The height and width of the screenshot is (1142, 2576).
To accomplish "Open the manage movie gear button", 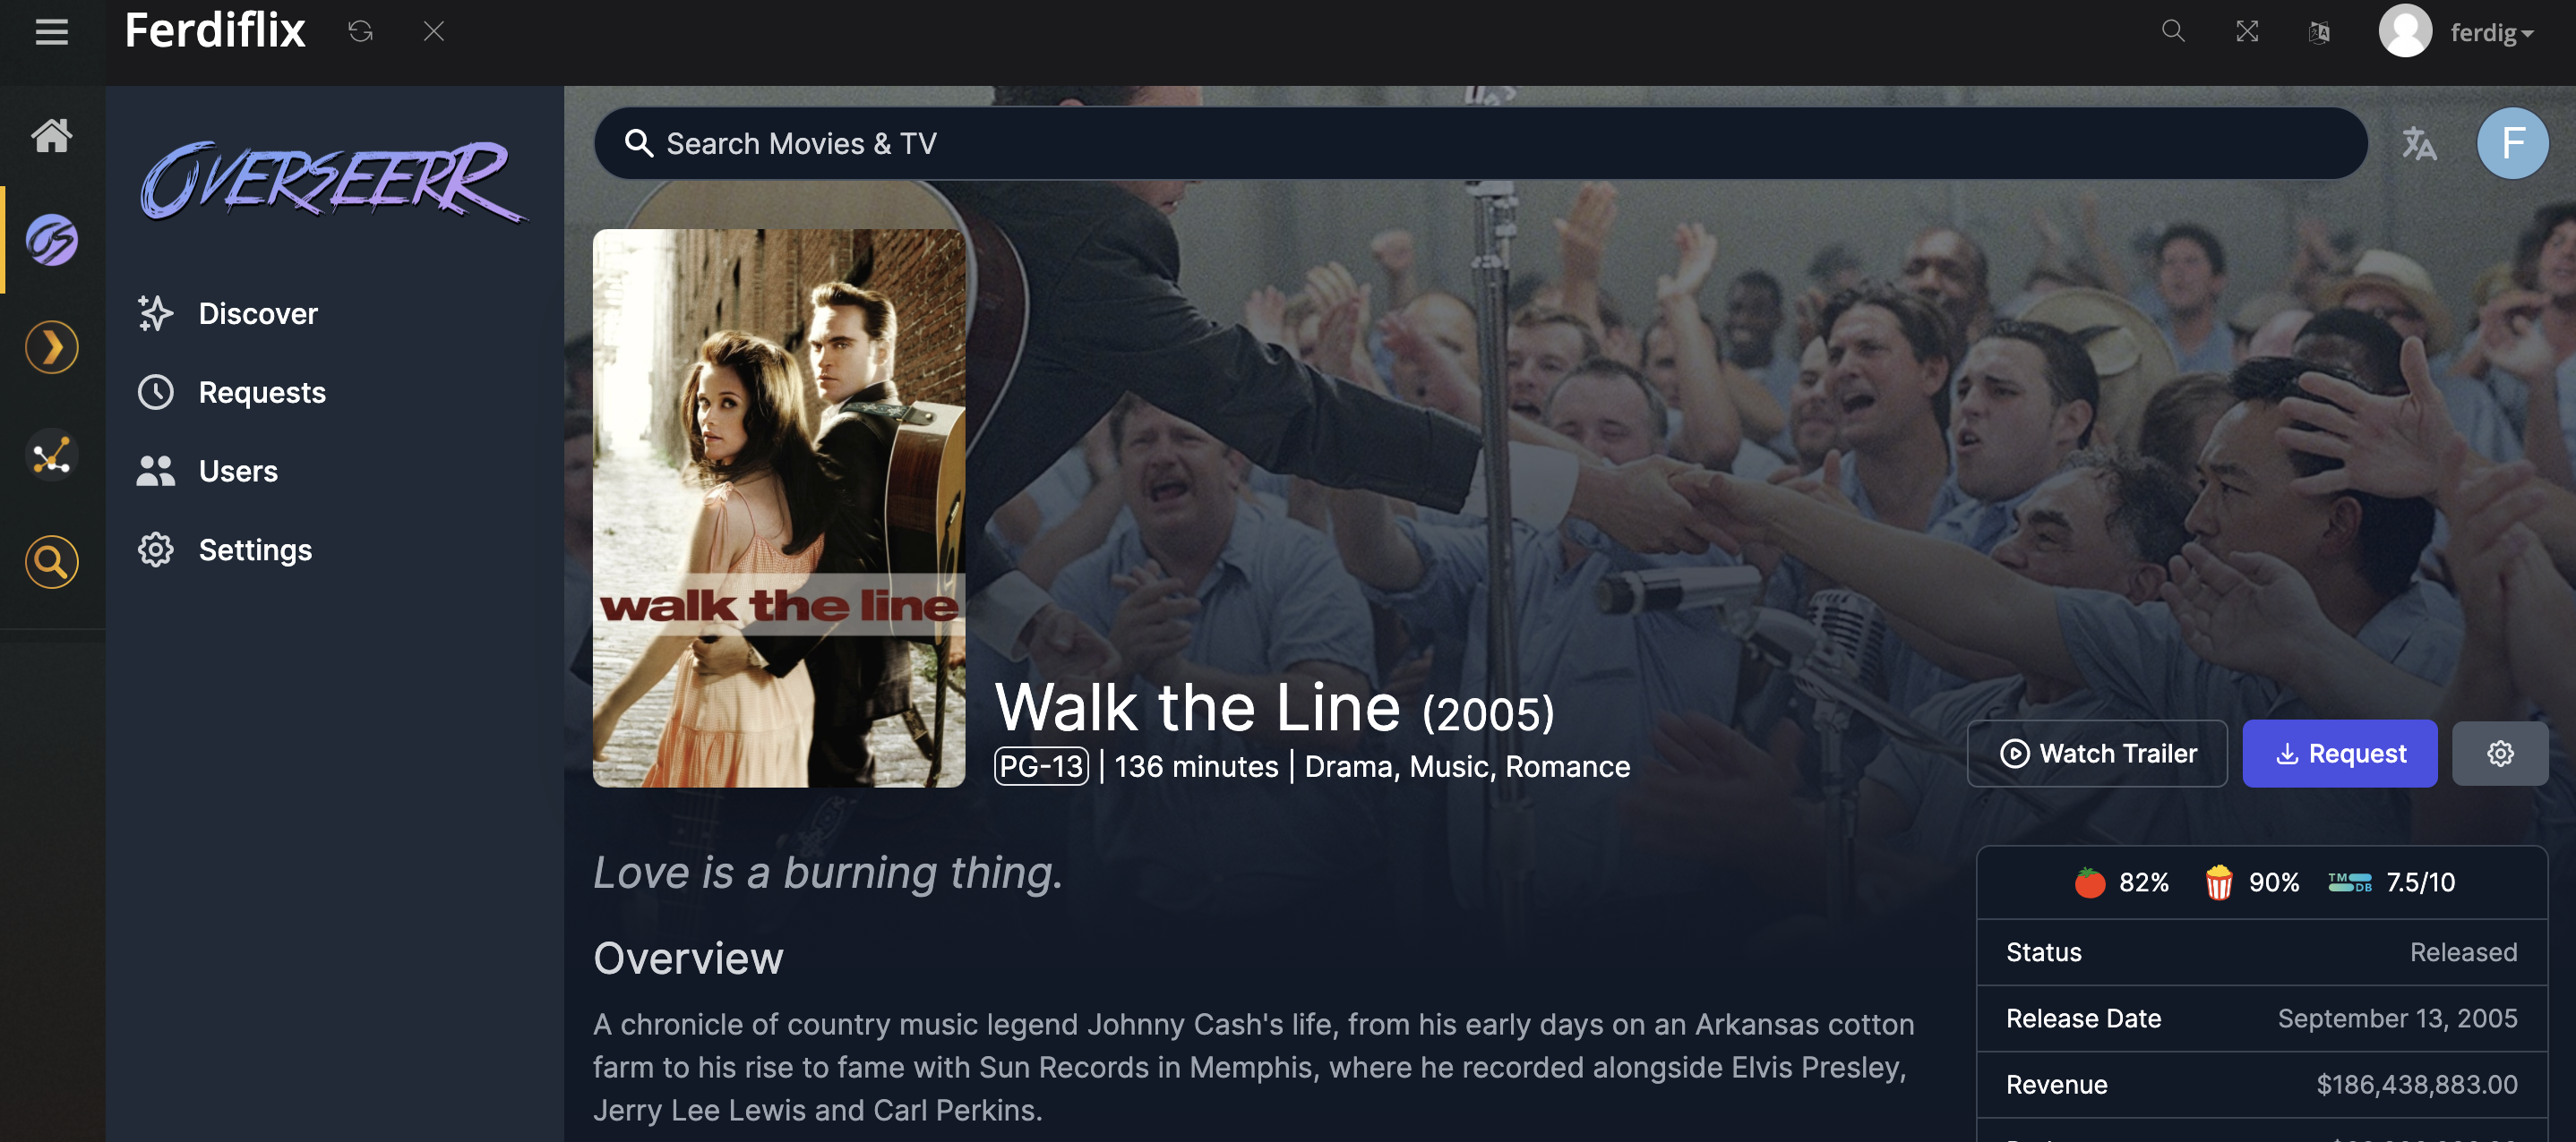I will [x=2500, y=754].
